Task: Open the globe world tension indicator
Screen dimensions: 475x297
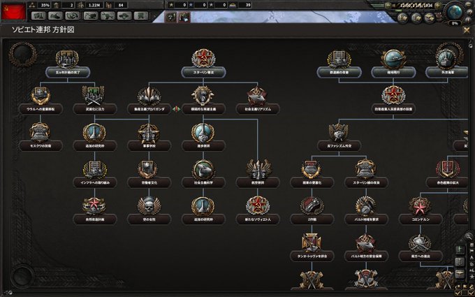Action: [455, 11]
